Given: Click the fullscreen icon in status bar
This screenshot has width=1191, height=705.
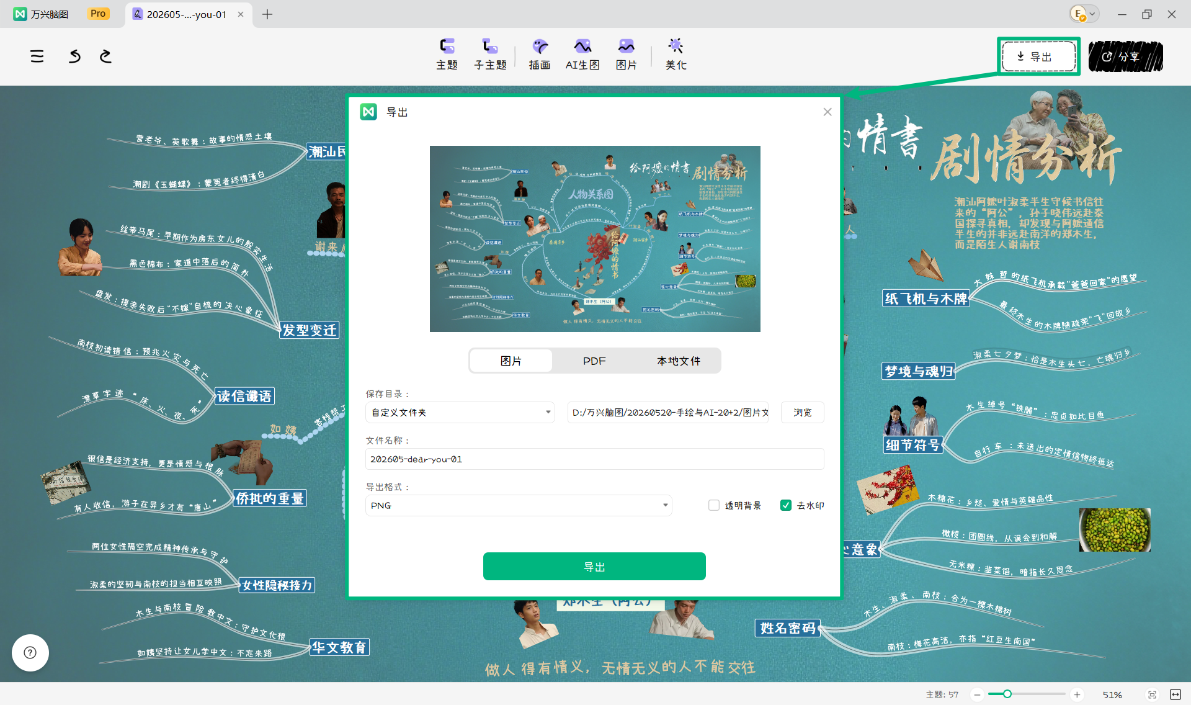Looking at the screenshot, I should click(1175, 694).
